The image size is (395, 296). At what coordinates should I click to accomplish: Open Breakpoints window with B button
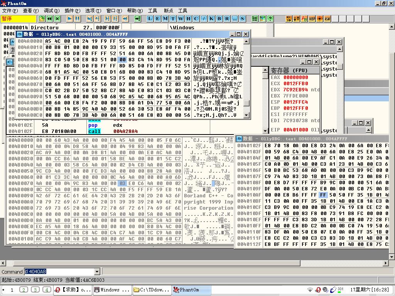pos(219,18)
